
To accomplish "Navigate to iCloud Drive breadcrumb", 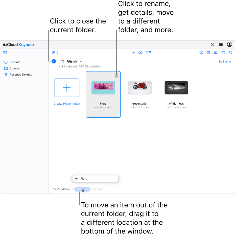I will 61,189.
